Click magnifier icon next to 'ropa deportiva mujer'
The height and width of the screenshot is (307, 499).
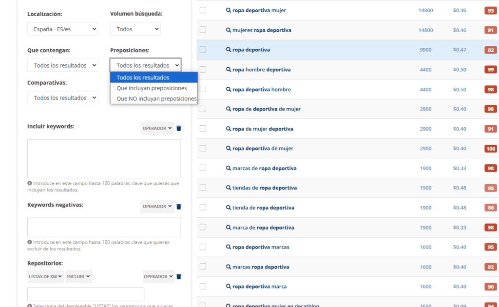pyautogui.click(x=229, y=10)
